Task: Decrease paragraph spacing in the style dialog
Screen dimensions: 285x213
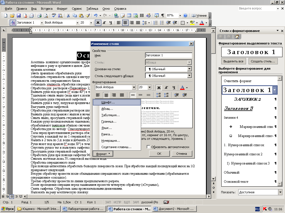Action: click(166, 95)
